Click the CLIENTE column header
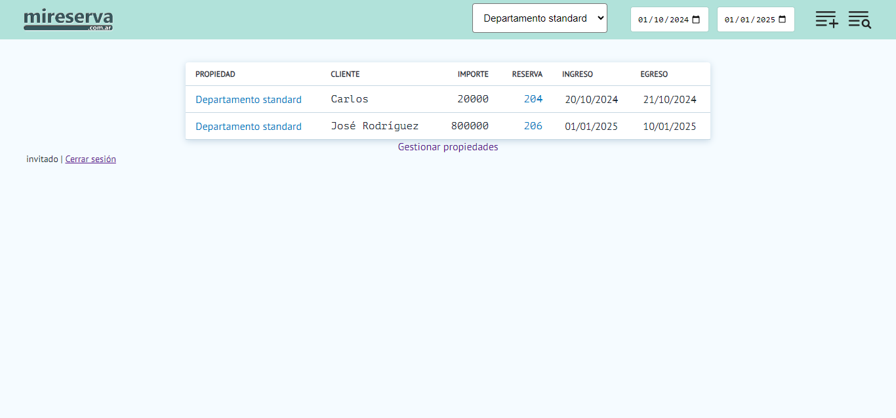Screen dimensions: 896x418 click(x=345, y=74)
